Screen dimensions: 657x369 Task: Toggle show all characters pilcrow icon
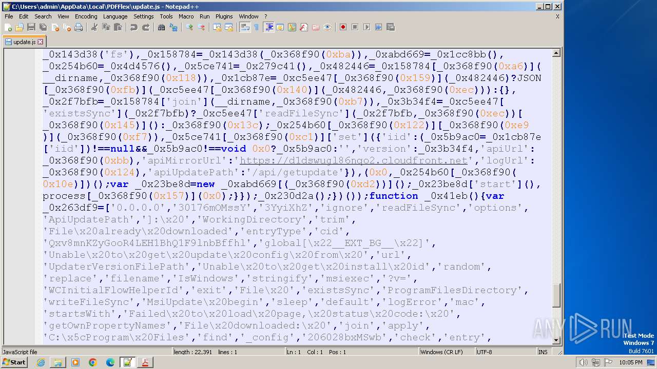(256, 27)
